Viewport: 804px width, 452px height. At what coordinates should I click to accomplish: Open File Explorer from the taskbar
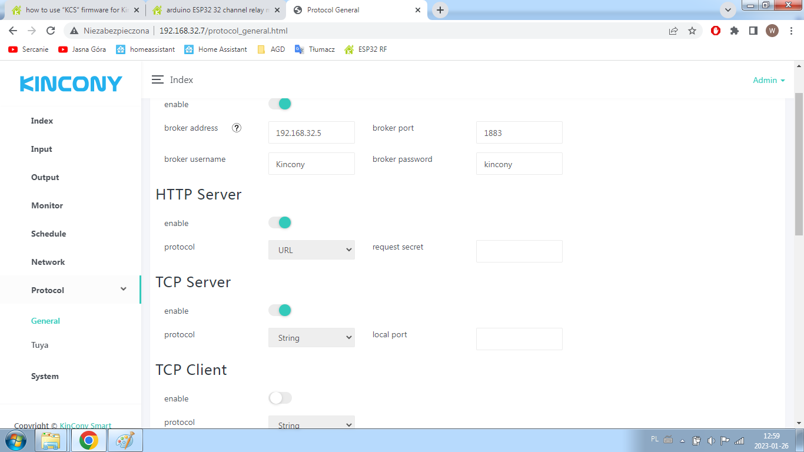pos(51,440)
